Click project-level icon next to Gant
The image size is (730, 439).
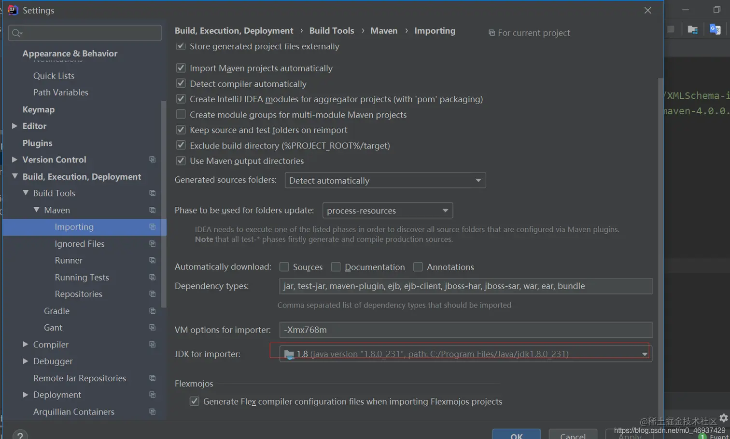(153, 328)
